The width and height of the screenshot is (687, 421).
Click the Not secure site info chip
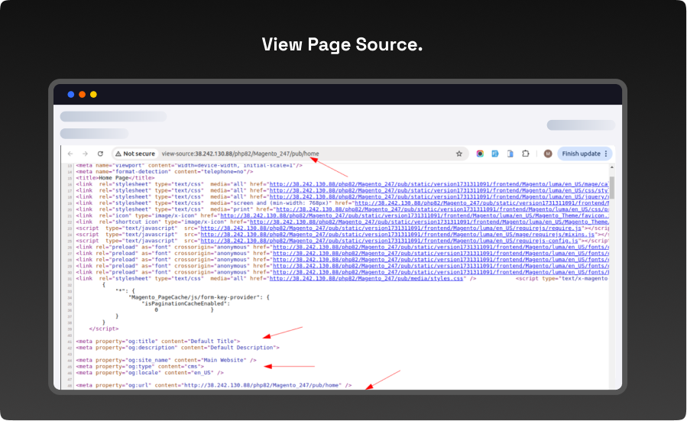[134, 154]
